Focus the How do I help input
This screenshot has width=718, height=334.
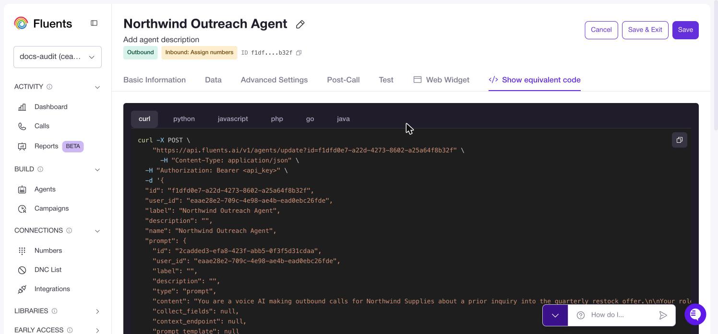(622, 315)
